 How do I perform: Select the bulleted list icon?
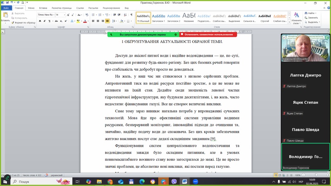pyautogui.click(x=93, y=14)
